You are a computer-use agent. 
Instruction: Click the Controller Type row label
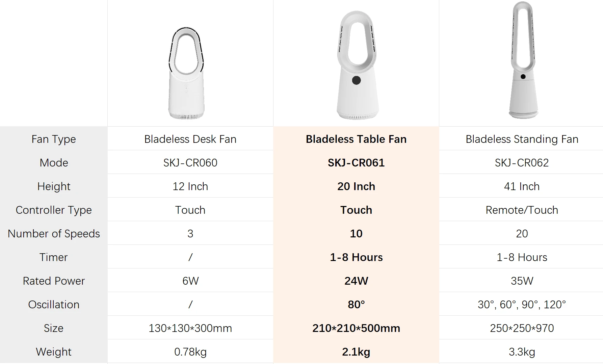tap(54, 210)
